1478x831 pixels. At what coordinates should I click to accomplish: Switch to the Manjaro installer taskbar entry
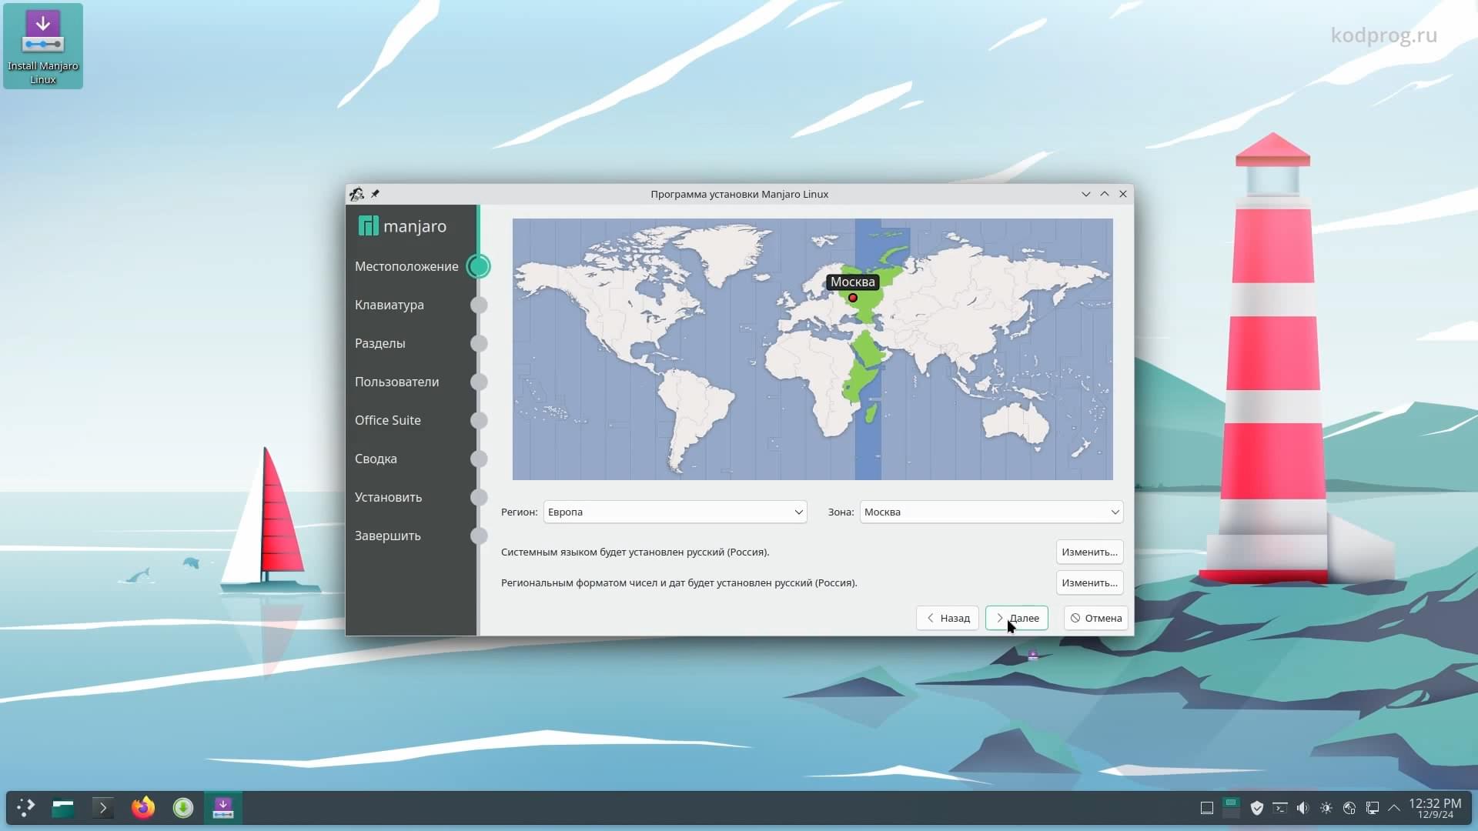[223, 807]
